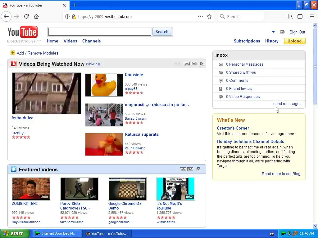The height and width of the screenshot is (238, 318).
Task: Move Videos Being Watched Now module down
Action: [194, 64]
